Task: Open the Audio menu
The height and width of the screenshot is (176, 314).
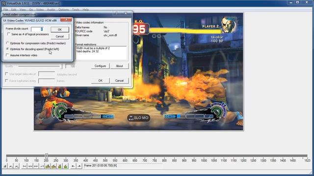Action: point(51,9)
